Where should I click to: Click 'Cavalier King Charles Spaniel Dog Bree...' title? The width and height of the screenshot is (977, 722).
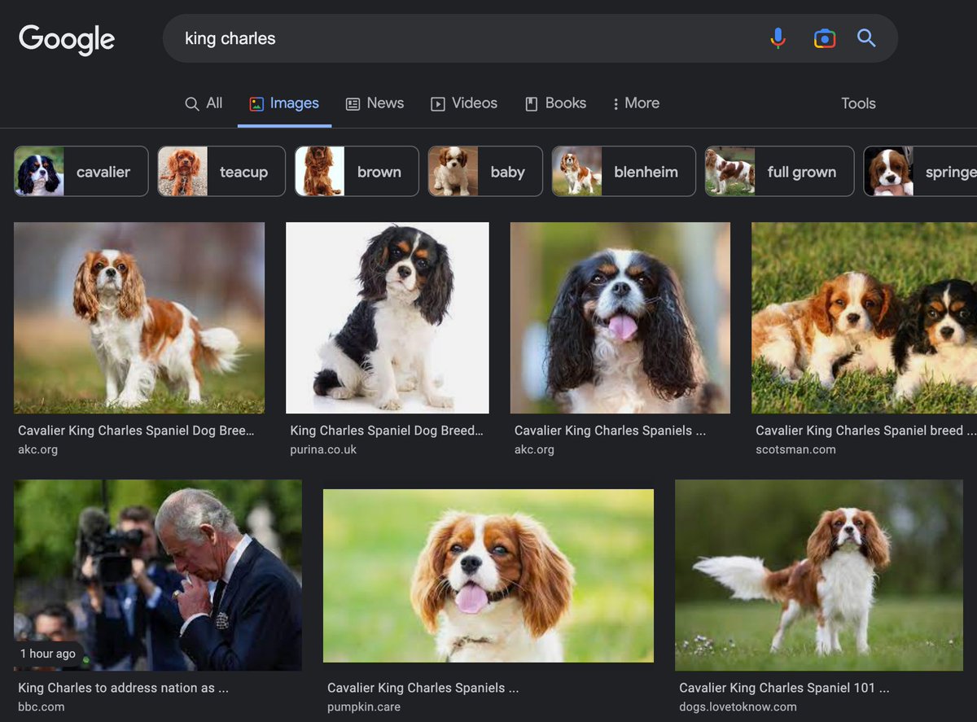click(136, 431)
